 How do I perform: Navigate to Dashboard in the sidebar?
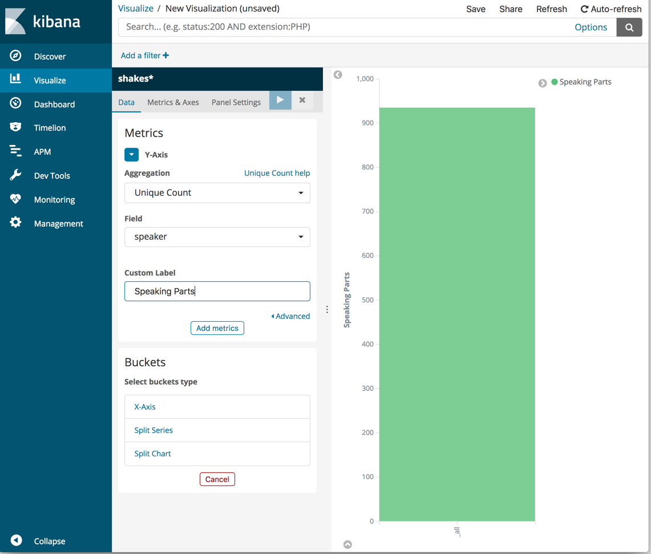(x=55, y=104)
